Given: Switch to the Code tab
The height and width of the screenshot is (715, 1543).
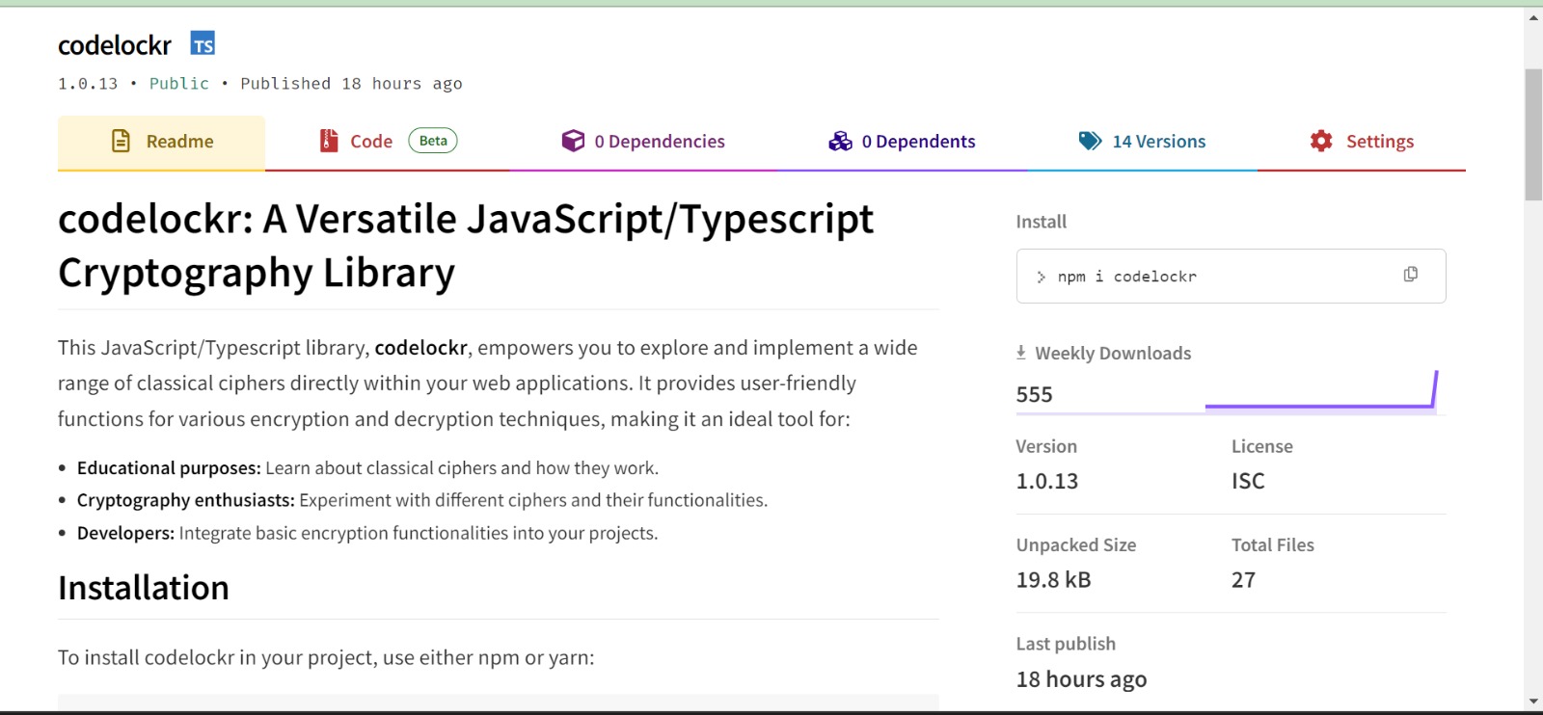Looking at the screenshot, I should (388, 143).
